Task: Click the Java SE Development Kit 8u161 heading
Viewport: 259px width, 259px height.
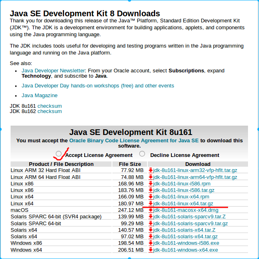Action: coord(131,132)
